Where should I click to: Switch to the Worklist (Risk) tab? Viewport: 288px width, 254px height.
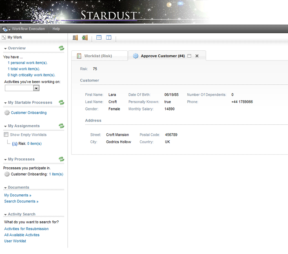click(98, 56)
